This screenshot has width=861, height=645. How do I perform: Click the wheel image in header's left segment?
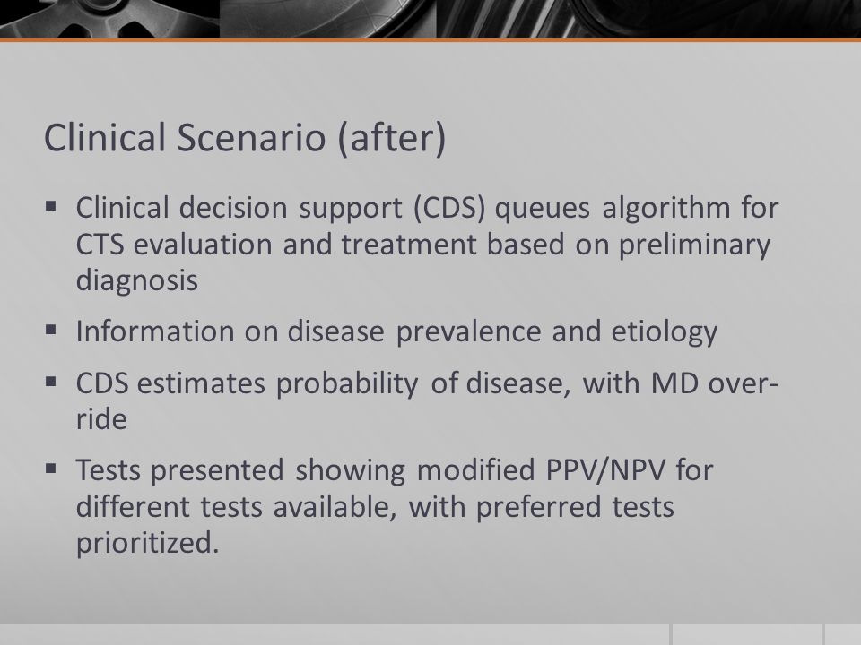click(109, 19)
